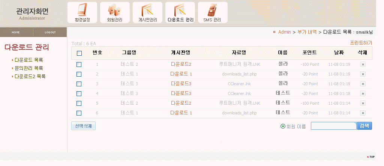
Task: Click group 테스트 2 in row 1
Action: (129, 64)
